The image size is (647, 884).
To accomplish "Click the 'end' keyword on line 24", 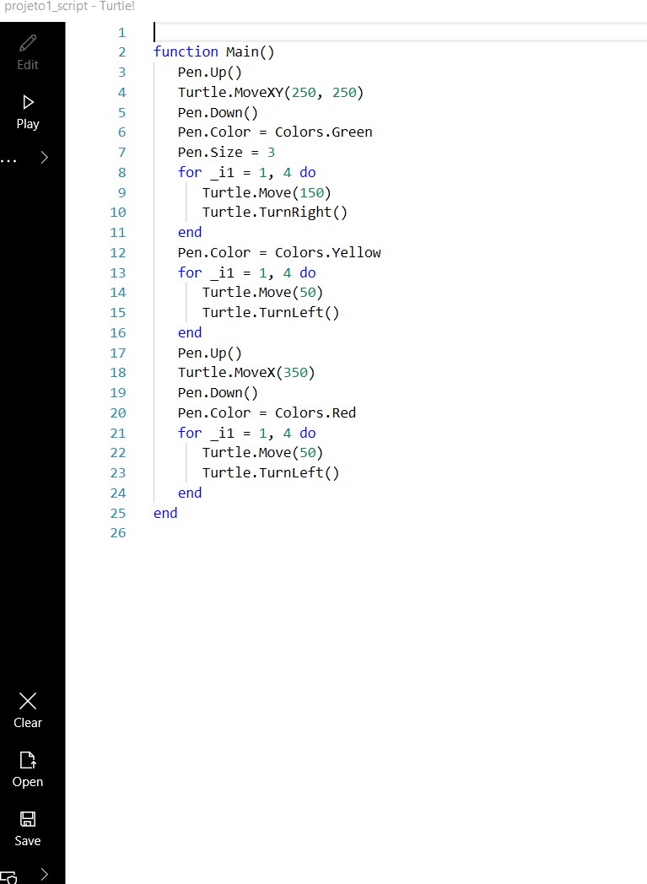I will 189,493.
